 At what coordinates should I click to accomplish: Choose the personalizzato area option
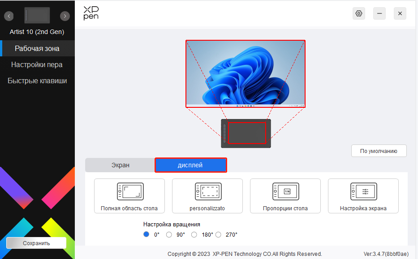[207, 196]
